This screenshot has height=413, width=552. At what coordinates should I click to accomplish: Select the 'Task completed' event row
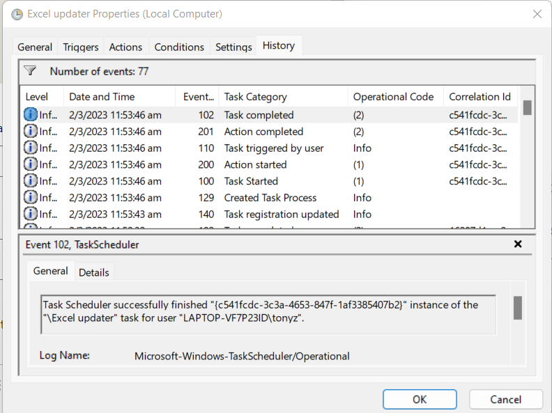point(269,115)
